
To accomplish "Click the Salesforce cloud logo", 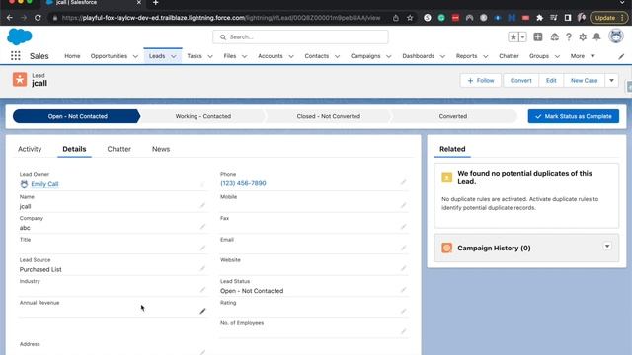I will (20, 36).
